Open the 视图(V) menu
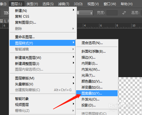The image size is (142, 115). pos(93,4)
